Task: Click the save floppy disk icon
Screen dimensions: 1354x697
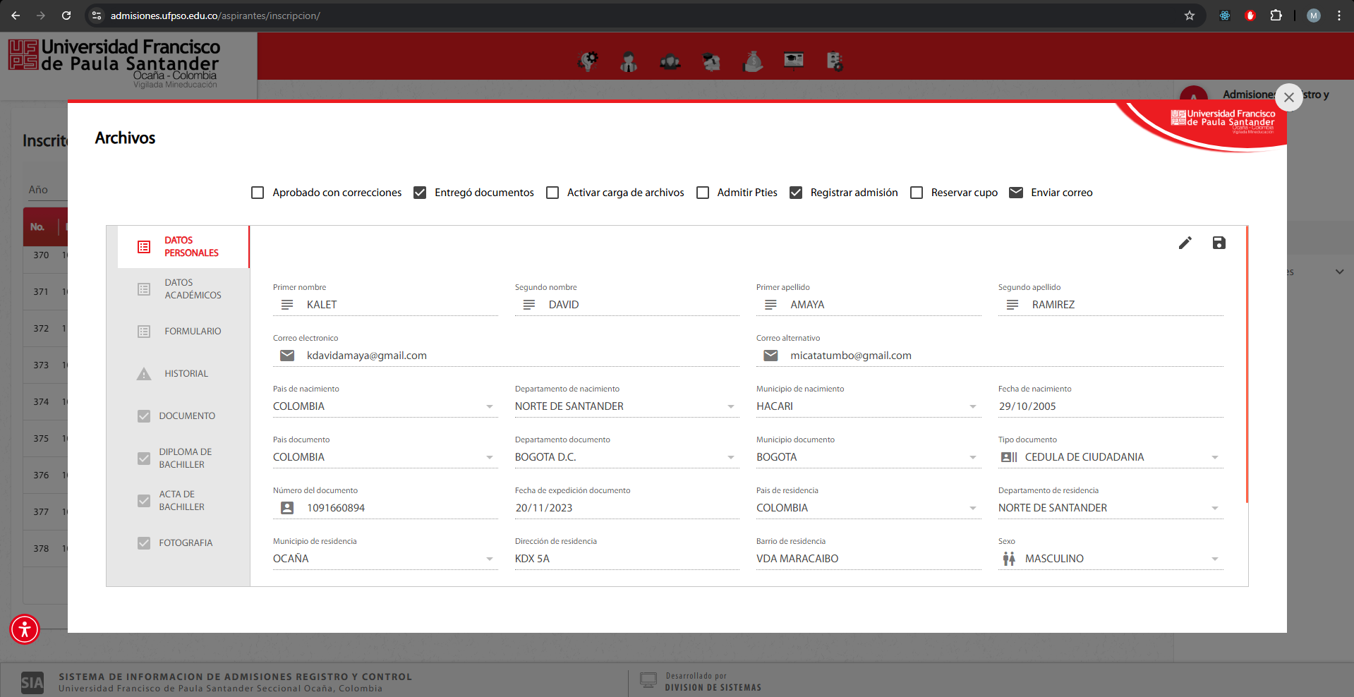Action: click(x=1219, y=243)
